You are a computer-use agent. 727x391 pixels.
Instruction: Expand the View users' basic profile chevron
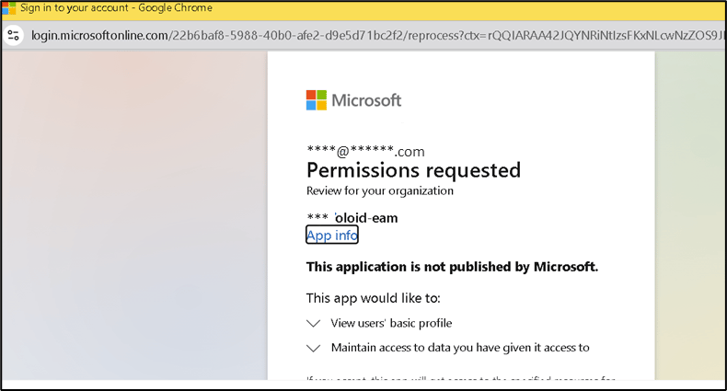click(x=314, y=323)
